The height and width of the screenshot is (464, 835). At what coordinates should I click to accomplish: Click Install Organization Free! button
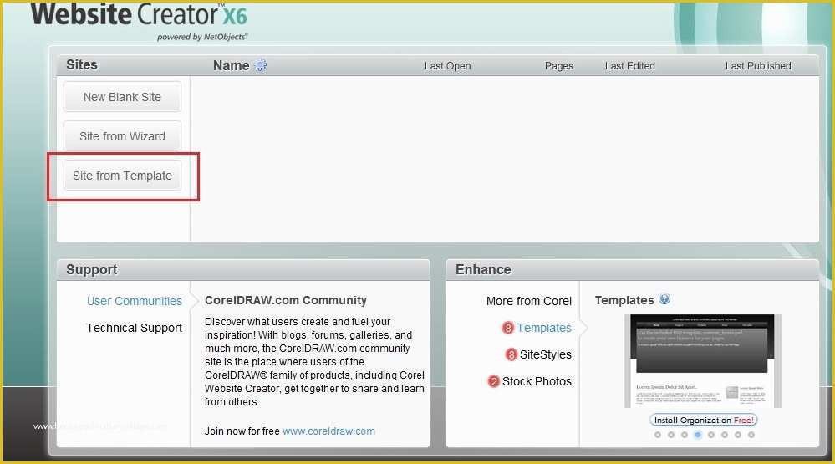click(704, 421)
